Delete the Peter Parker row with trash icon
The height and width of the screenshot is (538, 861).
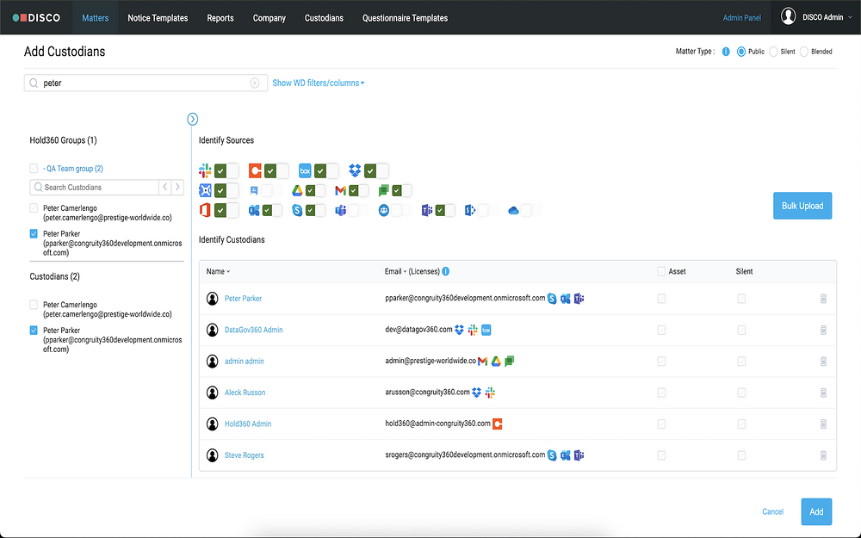pyautogui.click(x=823, y=299)
